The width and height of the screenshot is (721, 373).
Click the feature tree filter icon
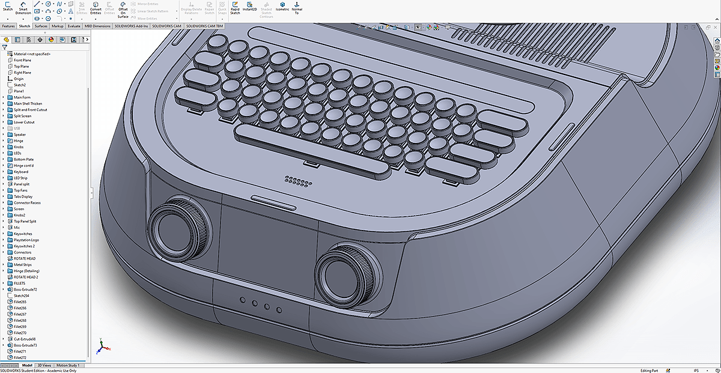tap(4, 47)
